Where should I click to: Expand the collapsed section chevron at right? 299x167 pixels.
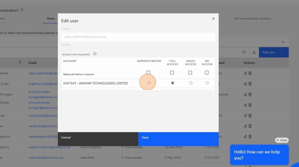coord(283,42)
